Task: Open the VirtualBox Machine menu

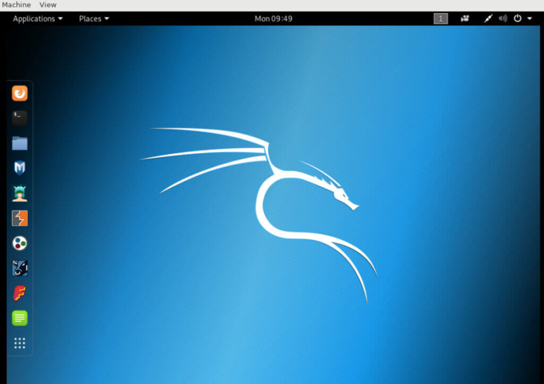Action: (x=16, y=5)
